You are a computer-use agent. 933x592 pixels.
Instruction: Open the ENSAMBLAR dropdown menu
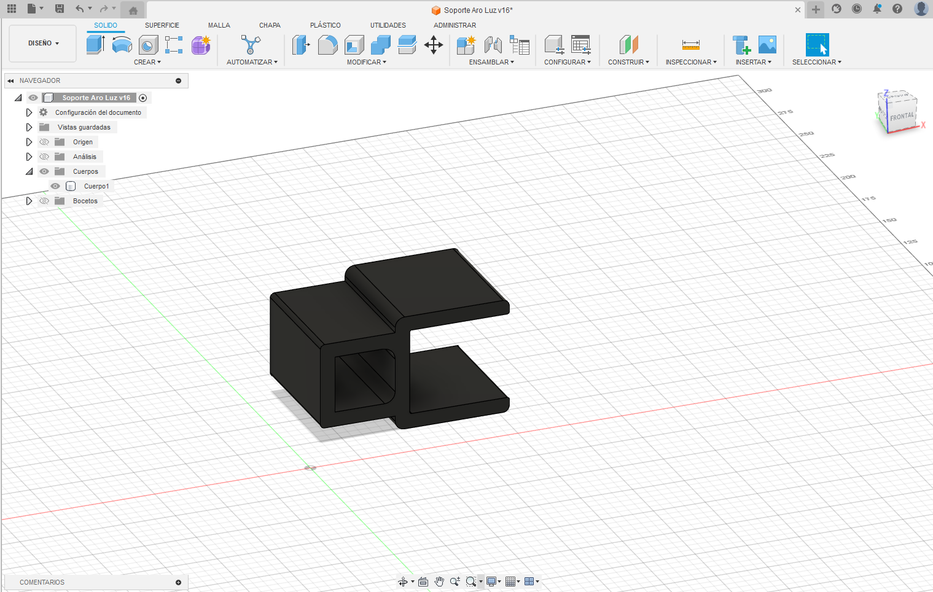tap(491, 62)
